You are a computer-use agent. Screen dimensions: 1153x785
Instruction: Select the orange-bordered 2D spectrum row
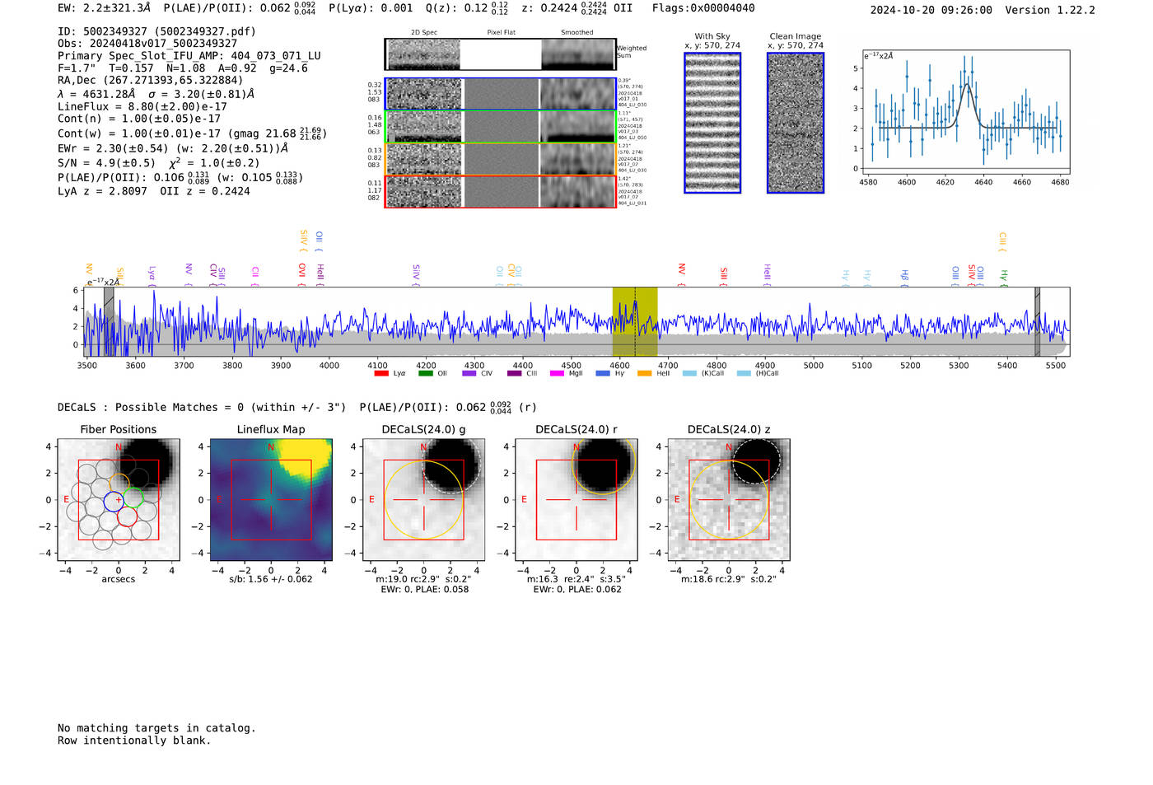500,159
